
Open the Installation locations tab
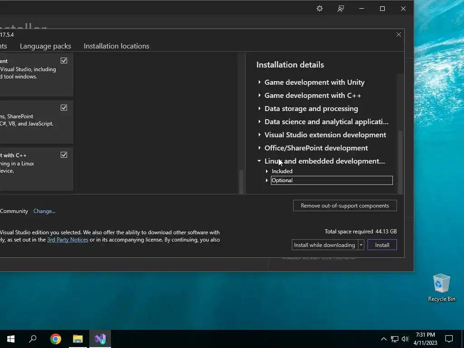coord(116,46)
